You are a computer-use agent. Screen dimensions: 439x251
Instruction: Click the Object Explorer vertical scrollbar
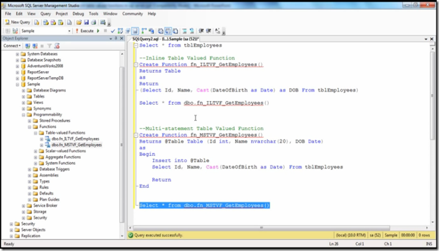coord(122,145)
